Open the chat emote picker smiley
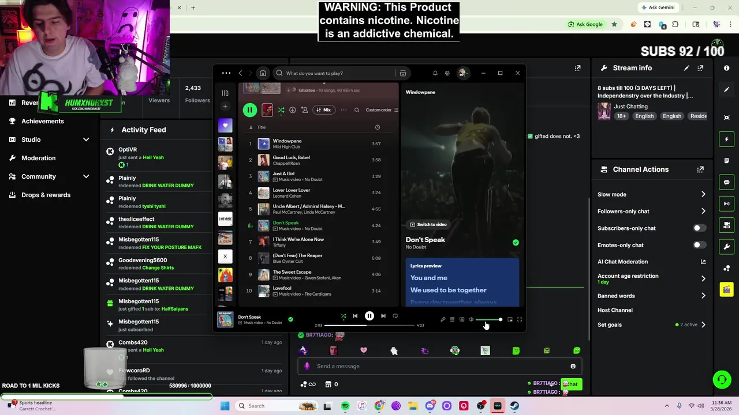Viewport: 739px width, 415px height. (573, 366)
